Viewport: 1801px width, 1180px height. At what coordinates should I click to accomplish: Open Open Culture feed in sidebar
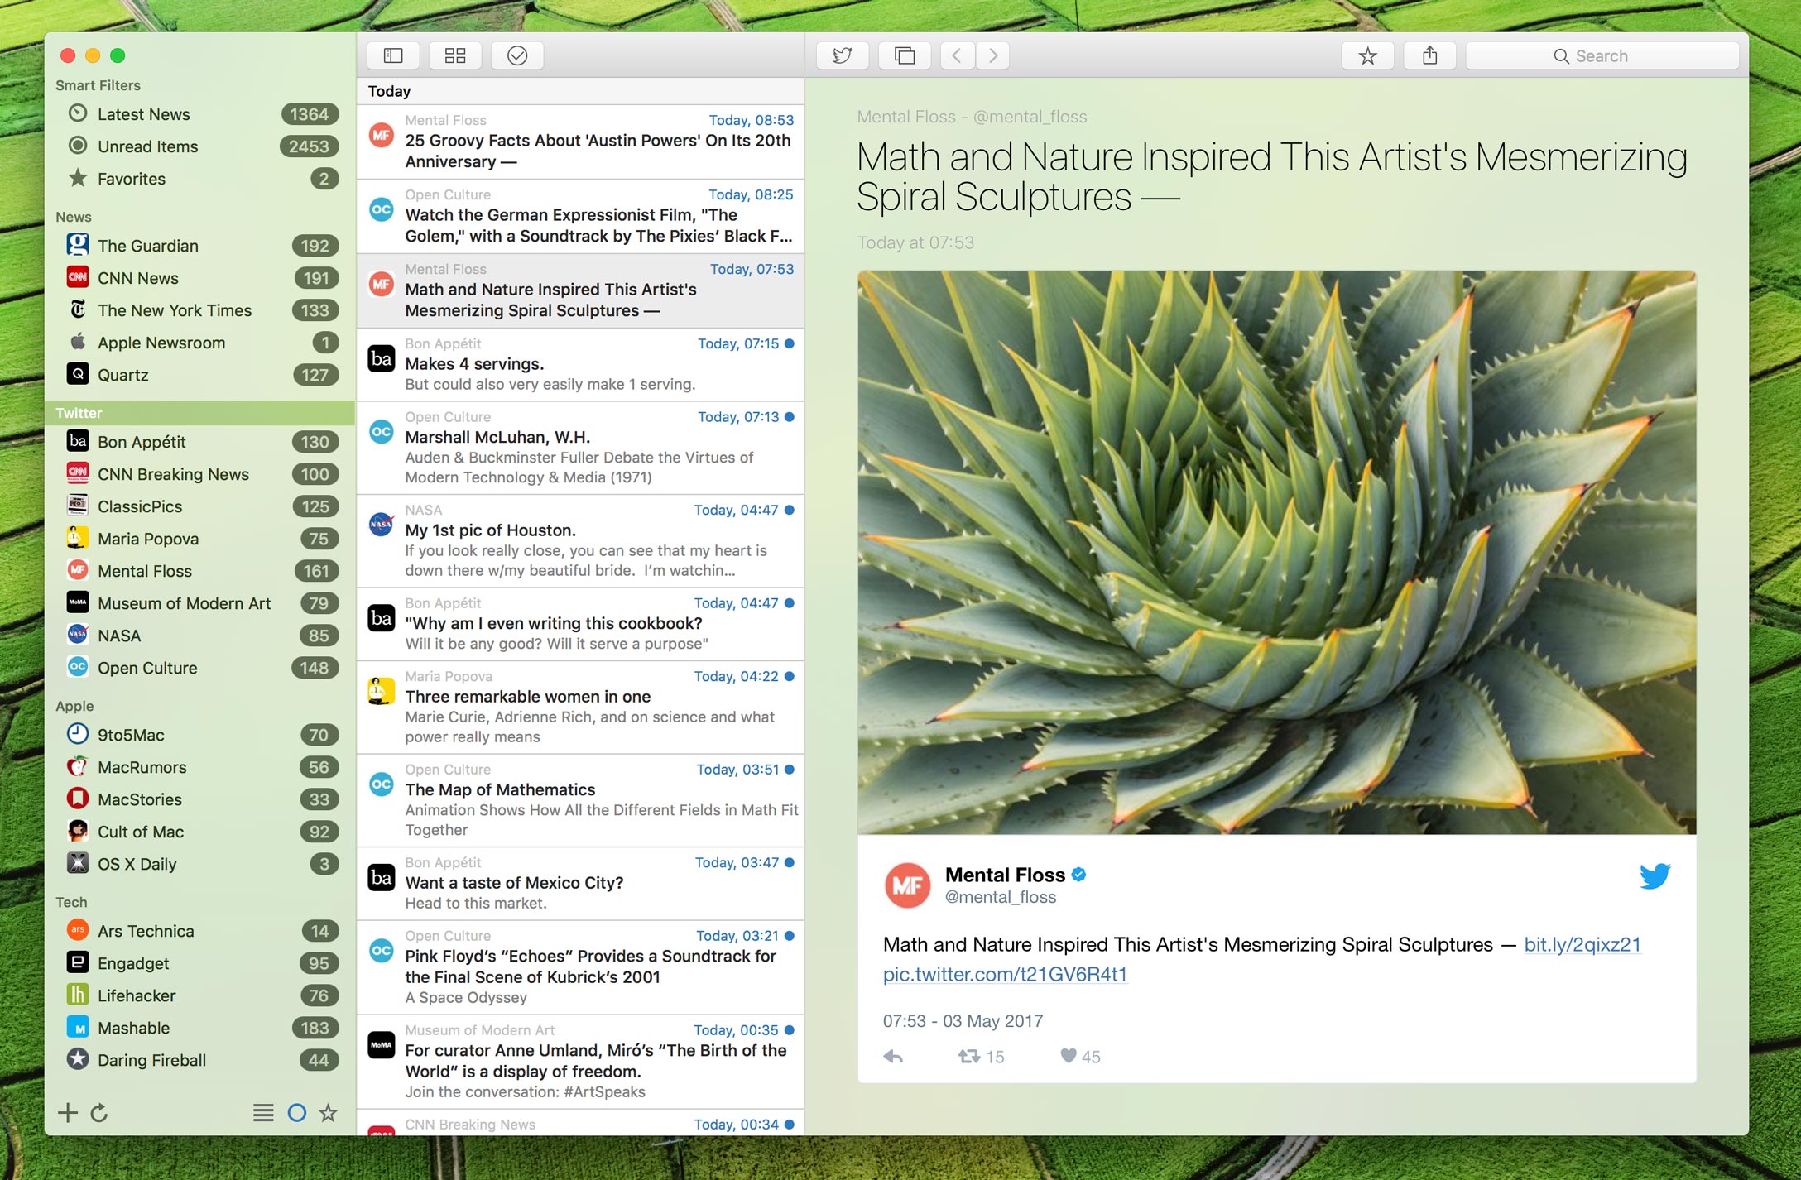200,668
